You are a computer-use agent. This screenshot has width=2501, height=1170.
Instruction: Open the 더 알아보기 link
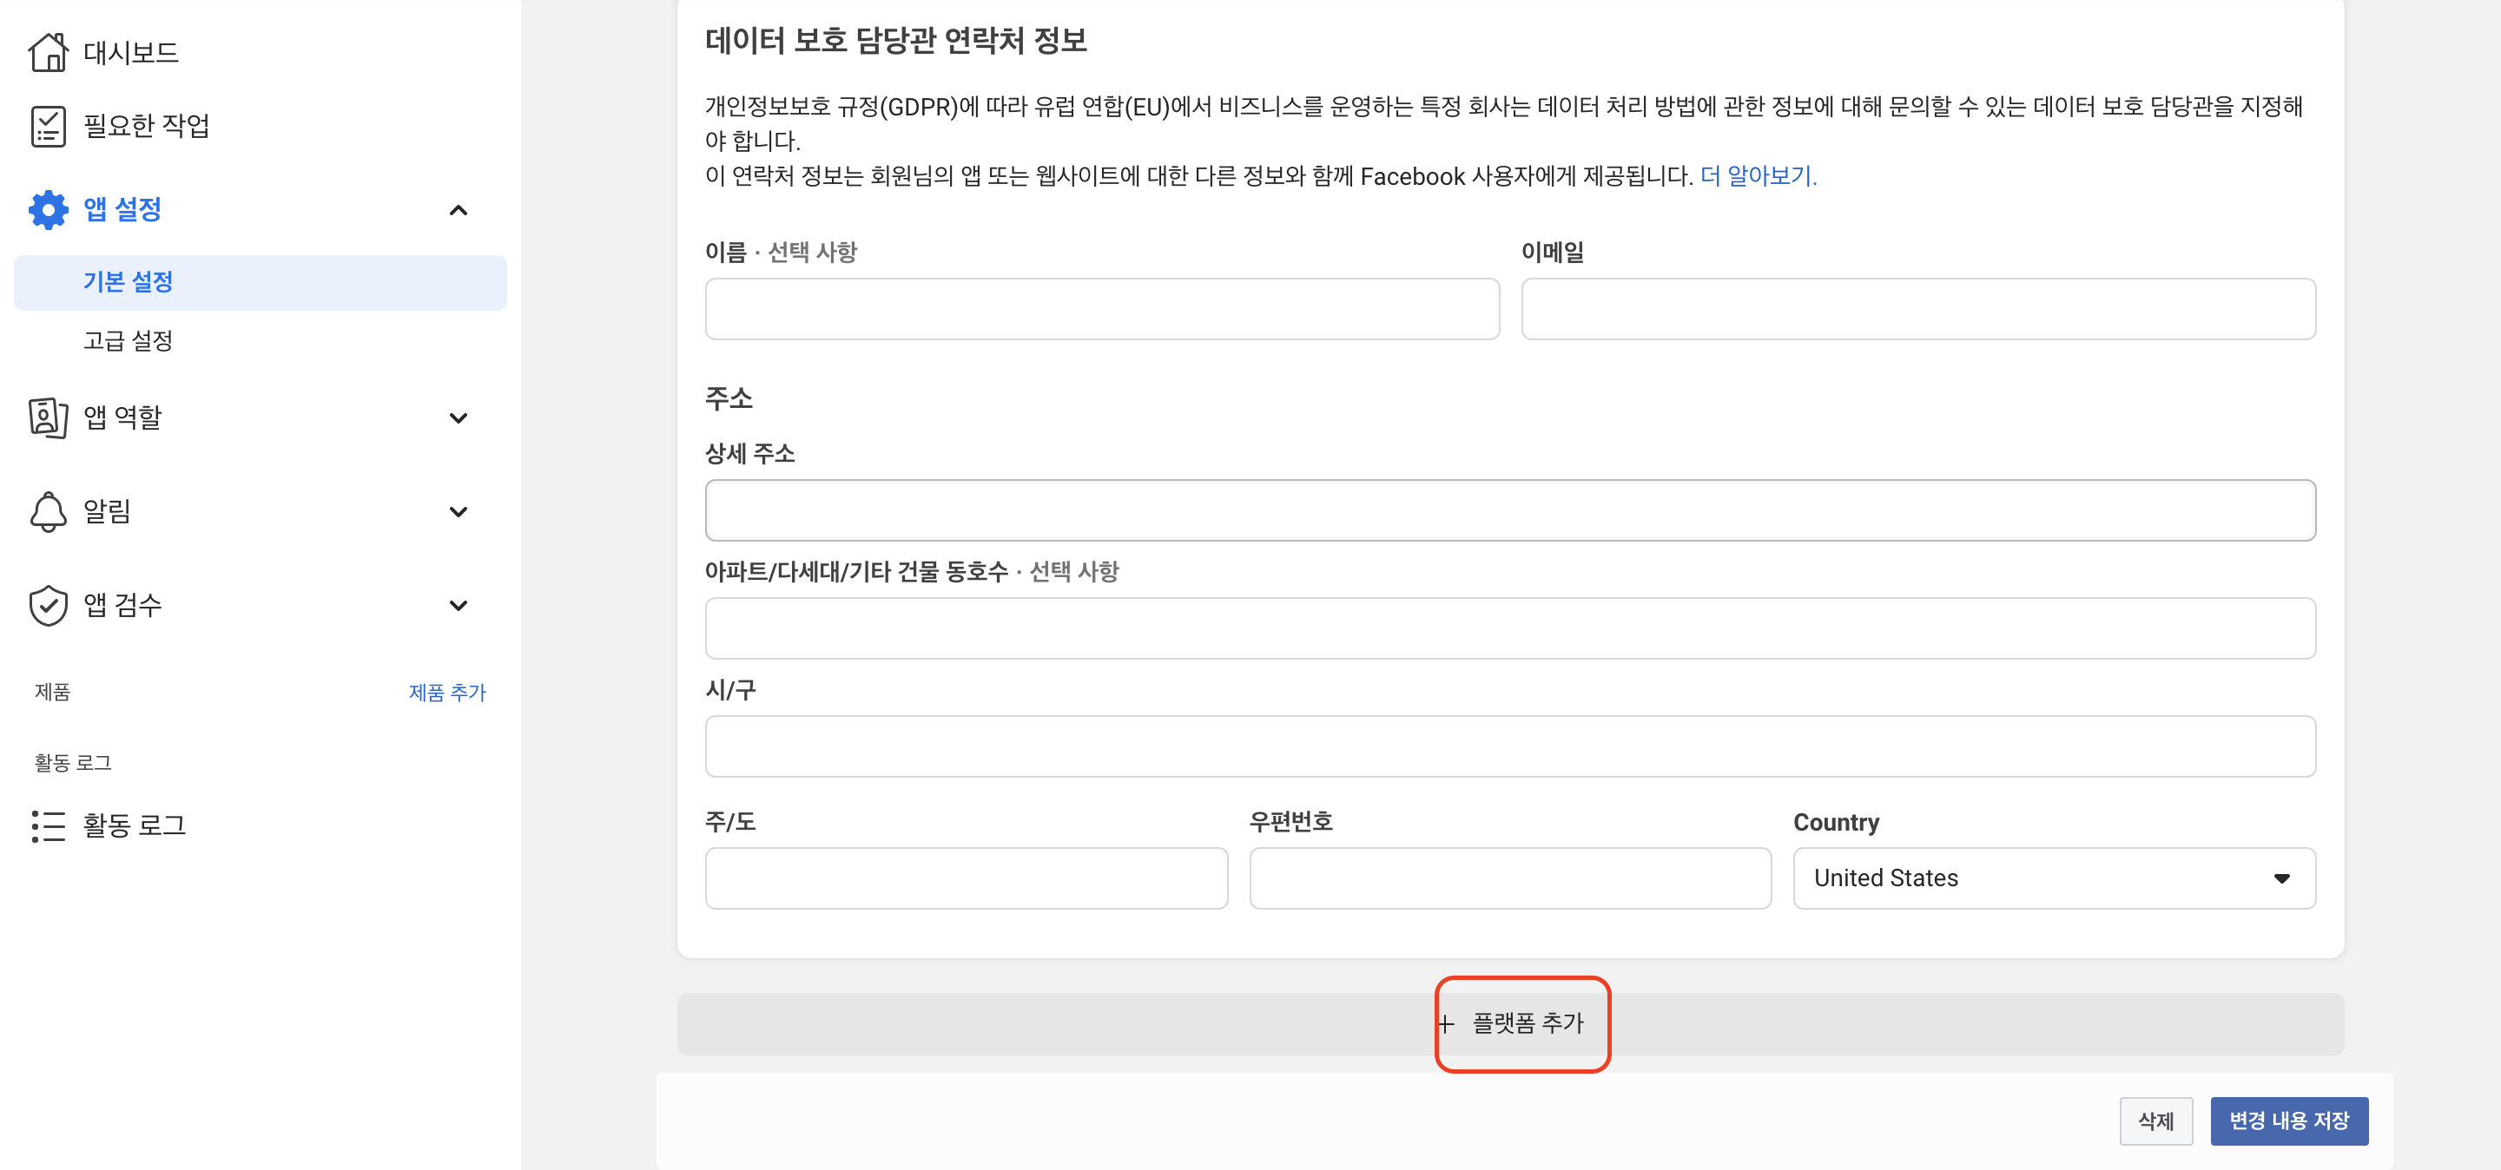[x=1758, y=176]
